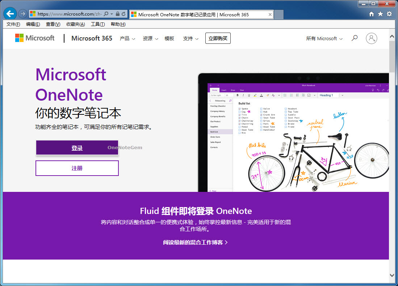Open the 模板 link

169,39
